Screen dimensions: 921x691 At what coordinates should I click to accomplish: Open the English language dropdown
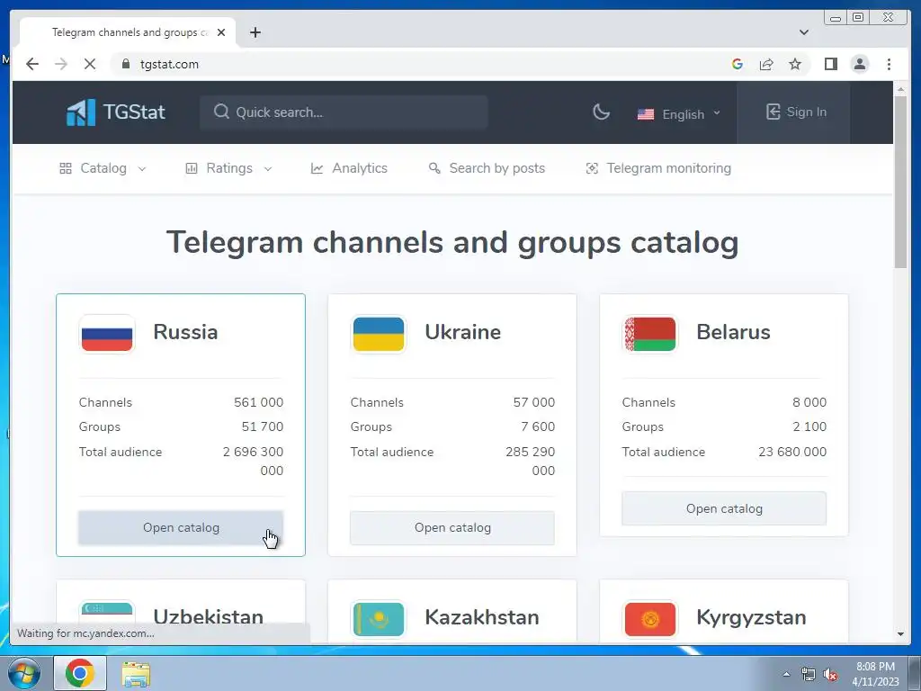tap(679, 114)
